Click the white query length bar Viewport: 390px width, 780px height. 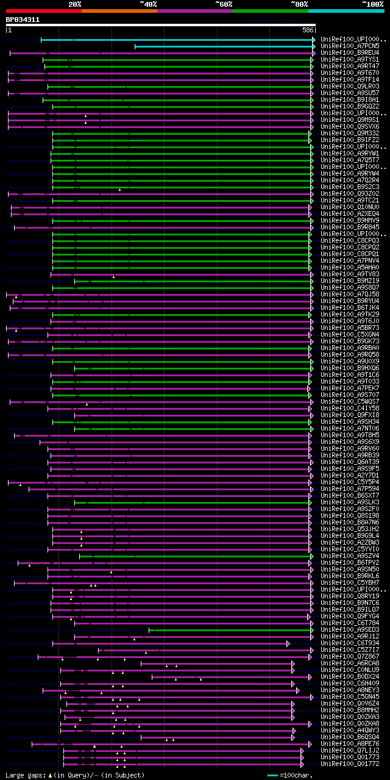point(161,25)
